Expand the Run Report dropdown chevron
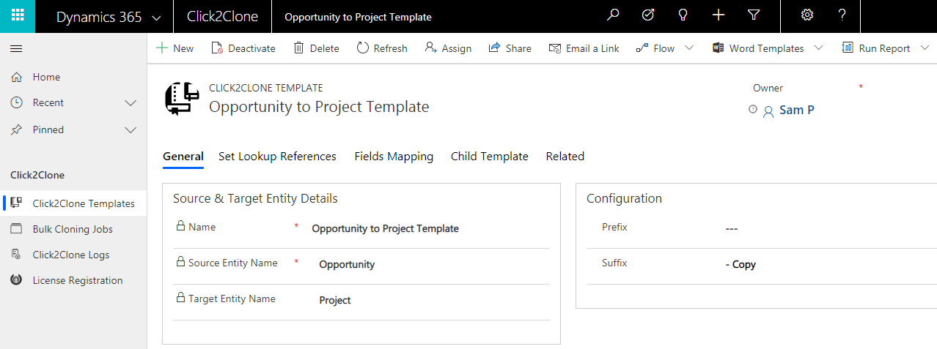Viewport: 937px width, 349px height. click(924, 48)
